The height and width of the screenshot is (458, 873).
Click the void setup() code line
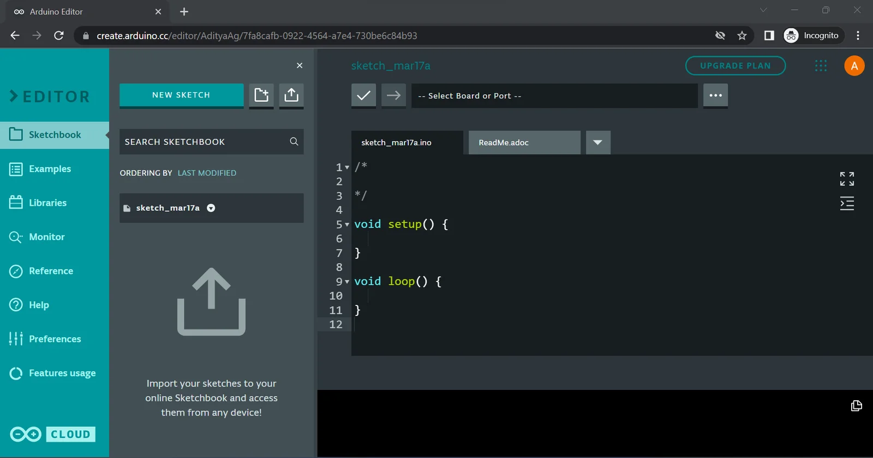401,224
